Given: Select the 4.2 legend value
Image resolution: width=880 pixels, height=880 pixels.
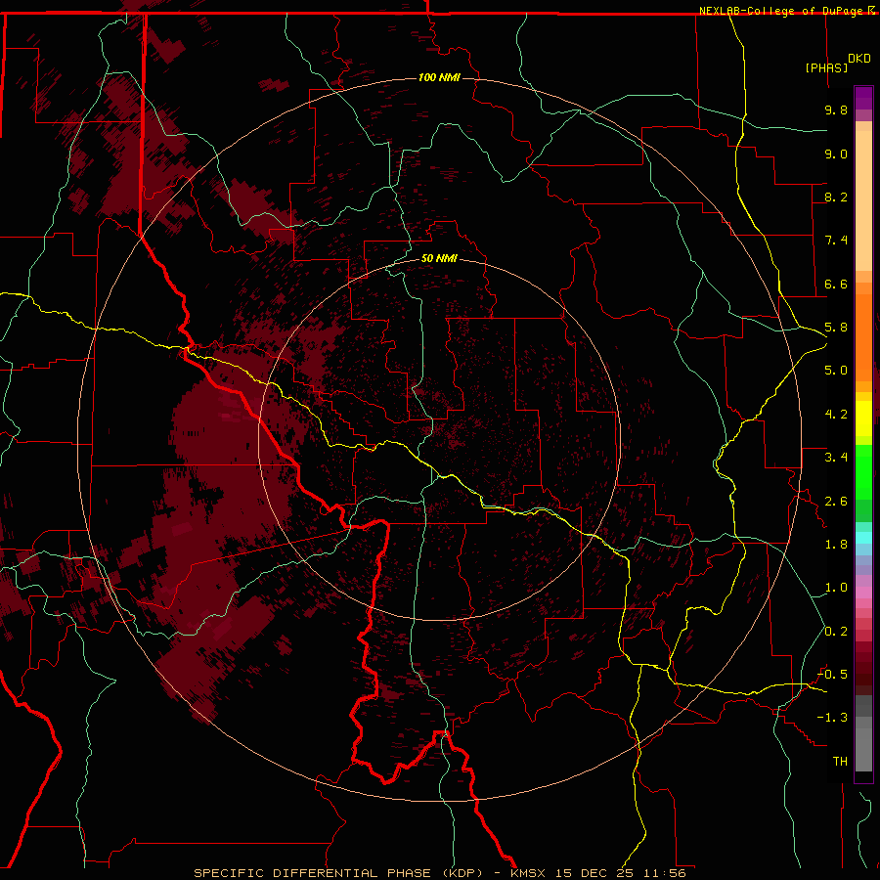Looking at the screenshot, I should tap(836, 415).
